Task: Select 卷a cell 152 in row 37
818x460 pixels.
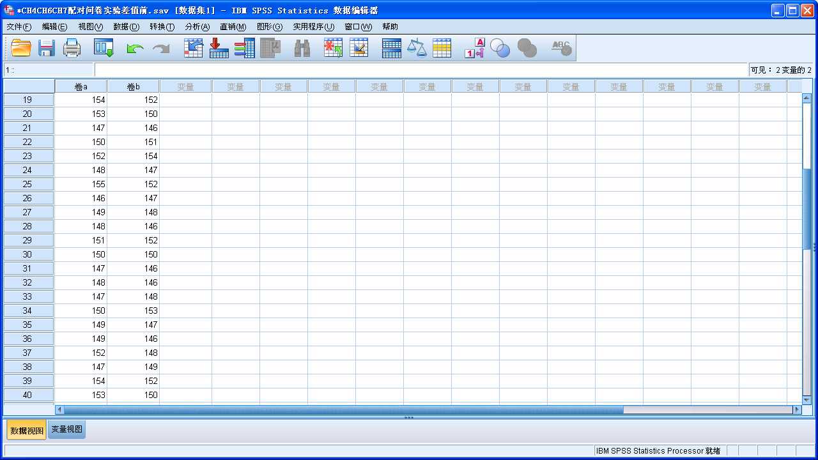Action: pos(81,353)
